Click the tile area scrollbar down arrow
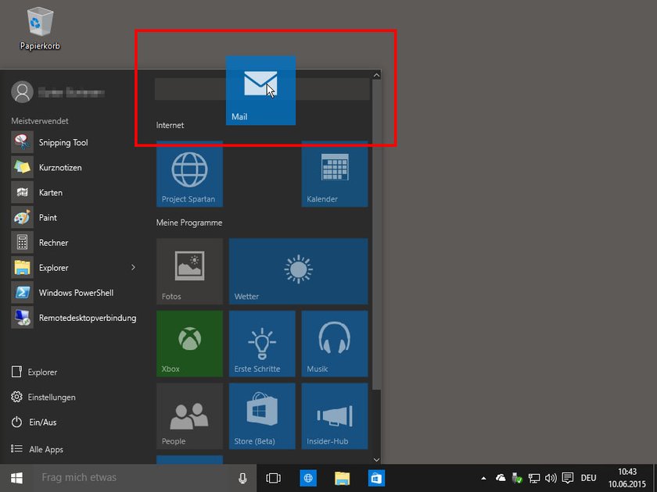The height and width of the screenshot is (492, 657). click(376, 459)
